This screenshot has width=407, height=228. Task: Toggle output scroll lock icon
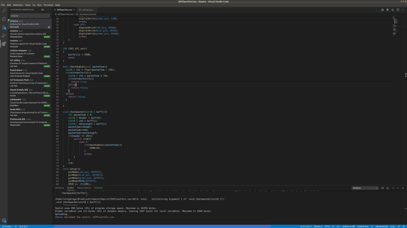click(387, 188)
